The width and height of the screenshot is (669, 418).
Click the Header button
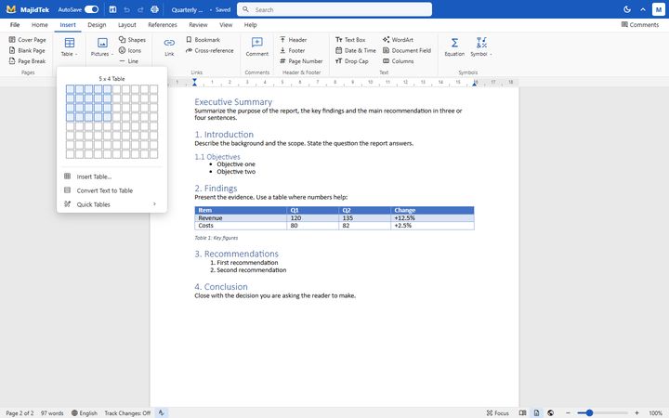click(294, 40)
